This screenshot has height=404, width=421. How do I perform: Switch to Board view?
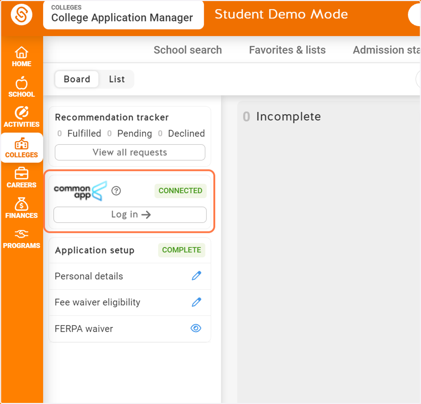(77, 79)
